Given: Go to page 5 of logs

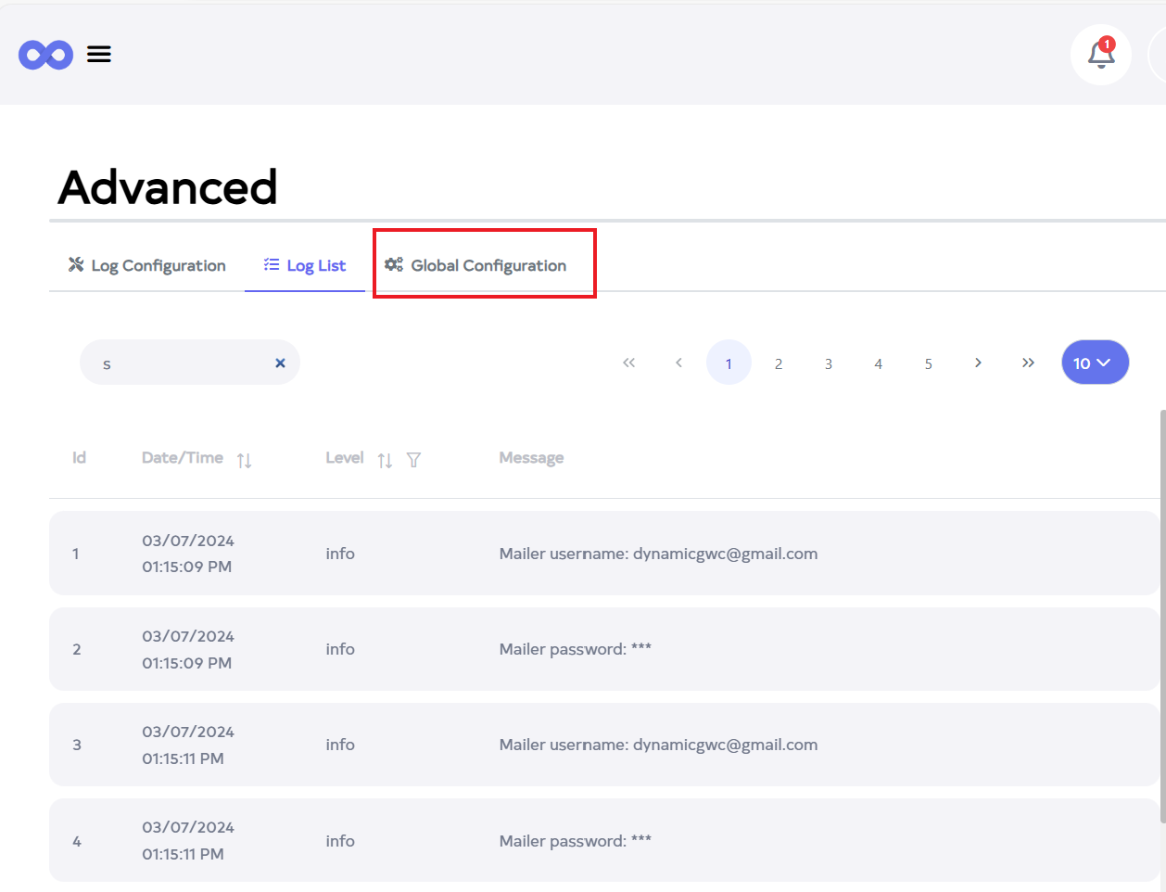Looking at the screenshot, I should [x=928, y=363].
